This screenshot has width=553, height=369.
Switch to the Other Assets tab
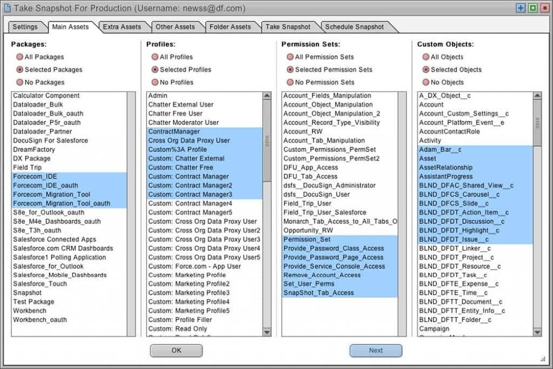[176, 27]
